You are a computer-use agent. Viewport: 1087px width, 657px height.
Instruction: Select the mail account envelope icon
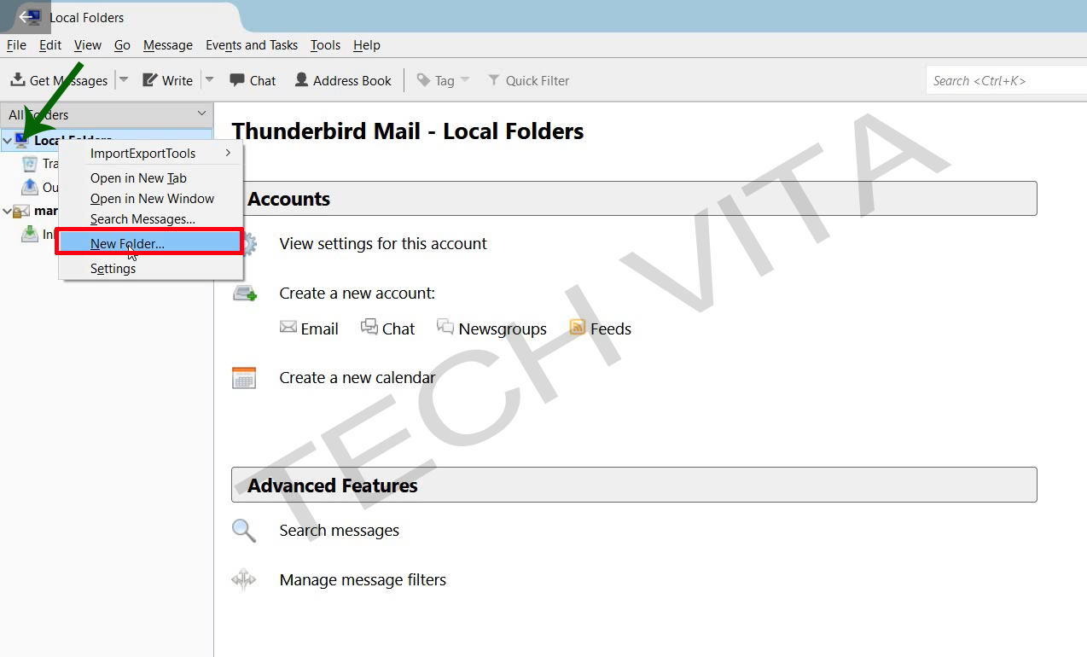click(x=22, y=211)
